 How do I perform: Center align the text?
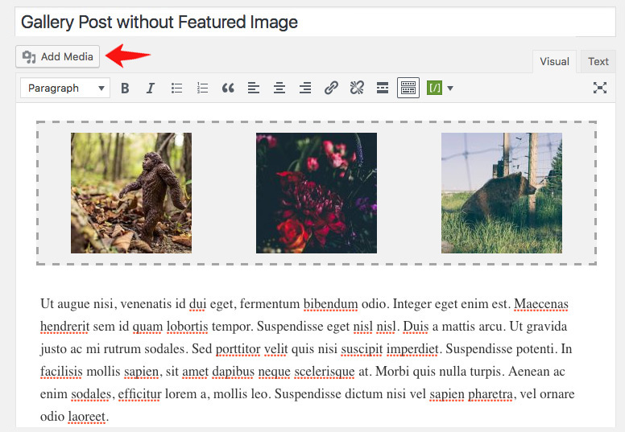279,88
